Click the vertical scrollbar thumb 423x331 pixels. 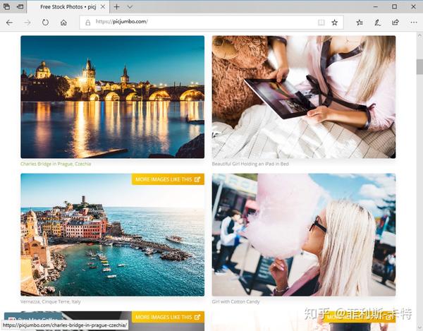click(419, 66)
